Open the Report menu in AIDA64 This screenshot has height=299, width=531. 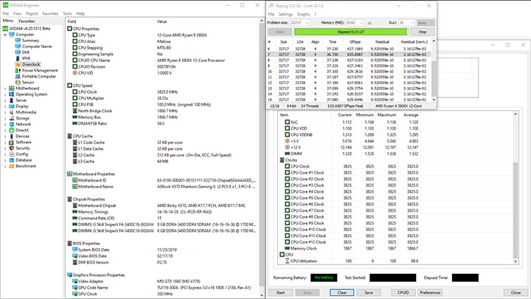pyautogui.click(x=32, y=13)
